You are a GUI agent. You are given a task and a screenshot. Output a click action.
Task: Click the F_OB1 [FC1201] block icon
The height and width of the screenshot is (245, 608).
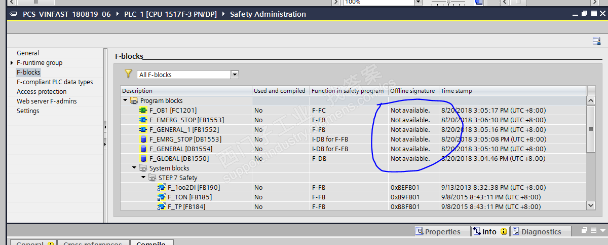point(143,110)
